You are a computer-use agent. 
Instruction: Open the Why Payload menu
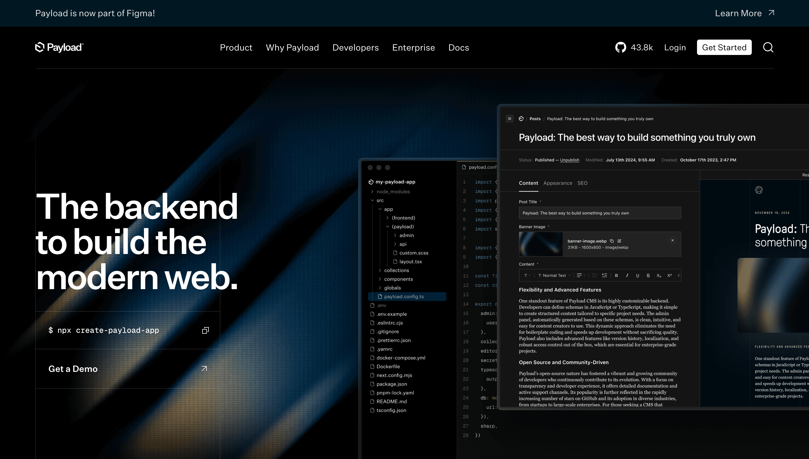click(x=292, y=47)
